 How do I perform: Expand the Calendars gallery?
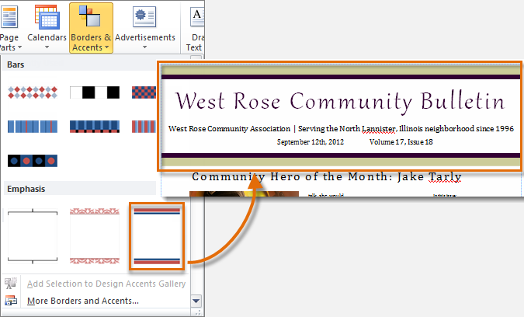47,28
